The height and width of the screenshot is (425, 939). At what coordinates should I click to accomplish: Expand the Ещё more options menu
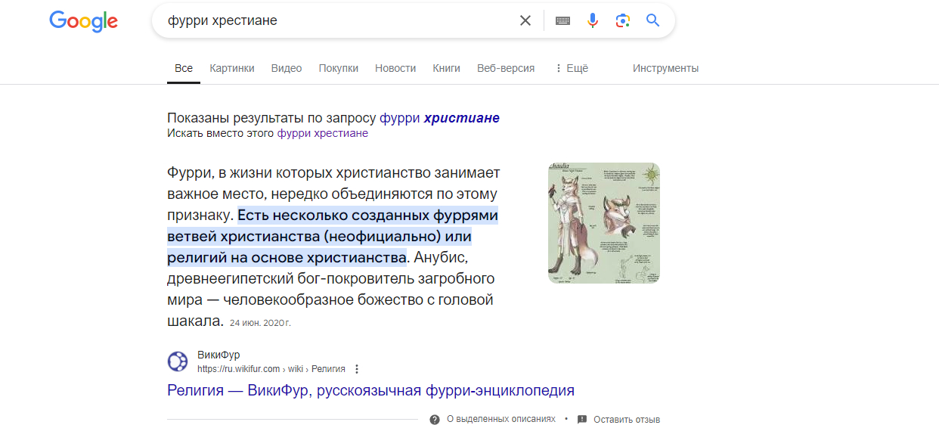pos(572,68)
